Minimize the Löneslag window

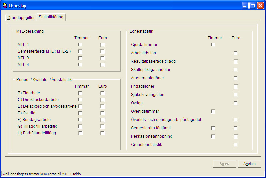(x=245, y=6)
